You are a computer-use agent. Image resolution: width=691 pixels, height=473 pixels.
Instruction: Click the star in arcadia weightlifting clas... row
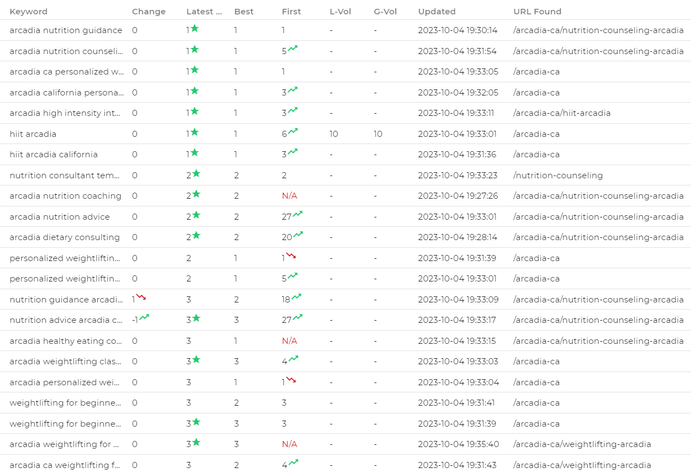click(196, 360)
